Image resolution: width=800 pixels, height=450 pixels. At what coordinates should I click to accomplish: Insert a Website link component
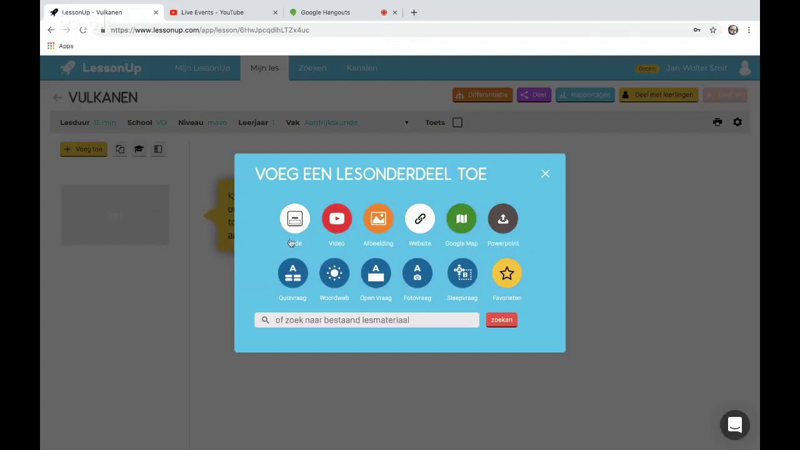[420, 219]
